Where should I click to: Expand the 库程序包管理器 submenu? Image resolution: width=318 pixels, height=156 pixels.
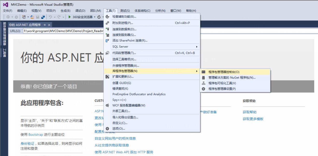(x=197, y=71)
